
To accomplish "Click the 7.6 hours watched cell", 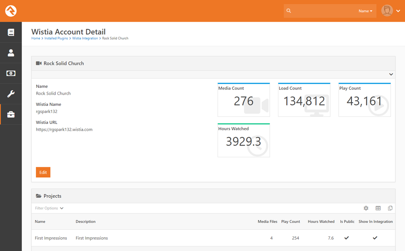I will (x=331, y=238).
